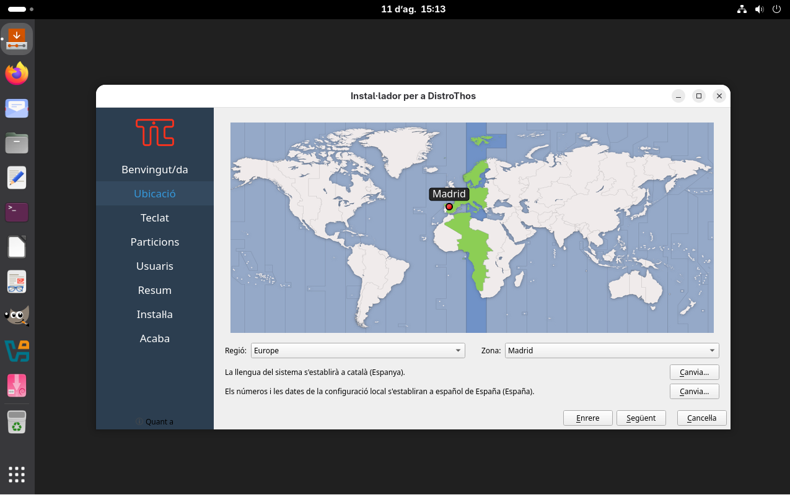This screenshot has height=495, width=790.
Task: Click the numbers and dates locale text
Action: tap(379, 392)
